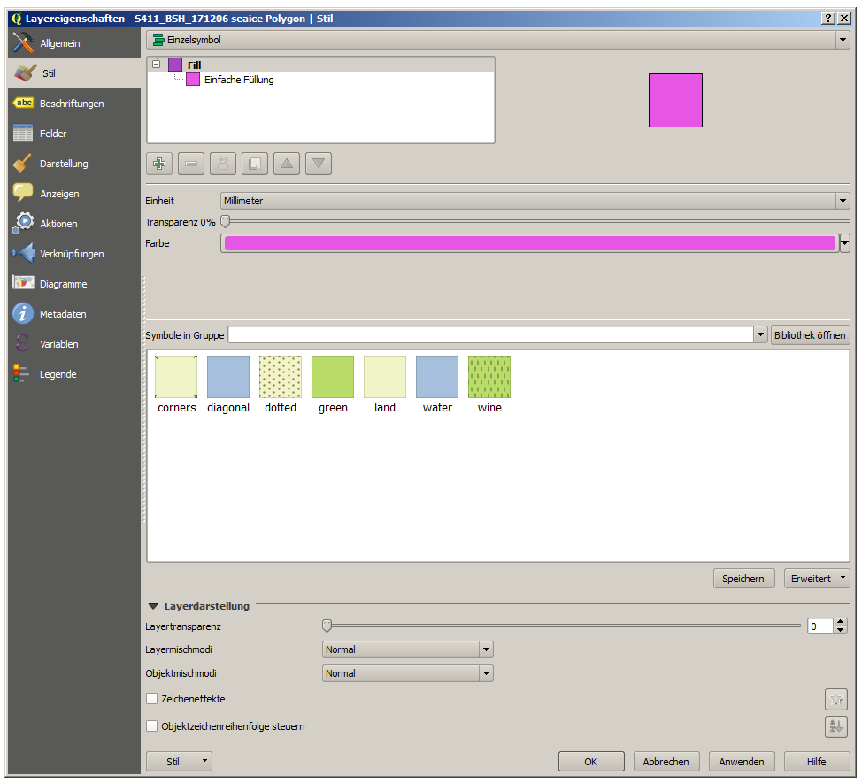Select the dotted fill symbol thumbnail
The width and height of the screenshot is (862, 783).
[281, 377]
